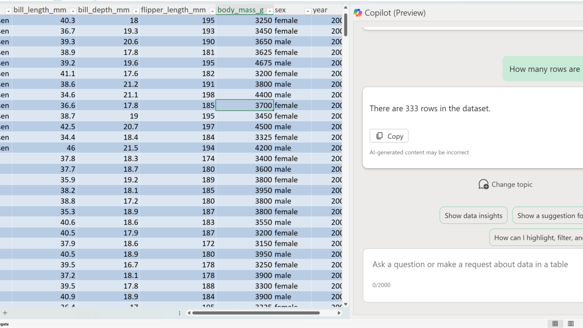Select the year header cell
Viewport: 583px width, 328px height.
tap(327, 10)
